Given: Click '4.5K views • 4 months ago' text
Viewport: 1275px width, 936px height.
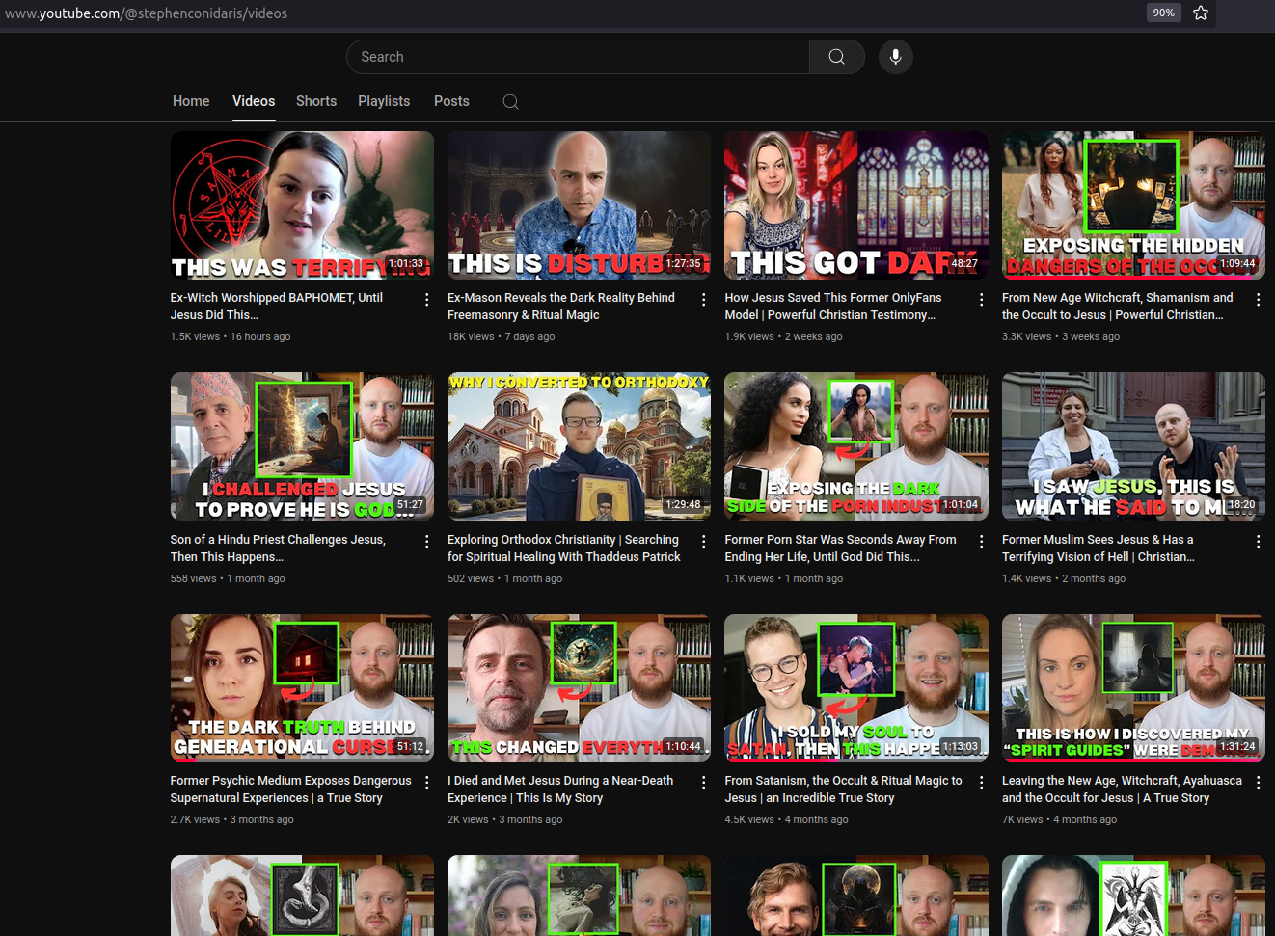Looking at the screenshot, I should (787, 819).
